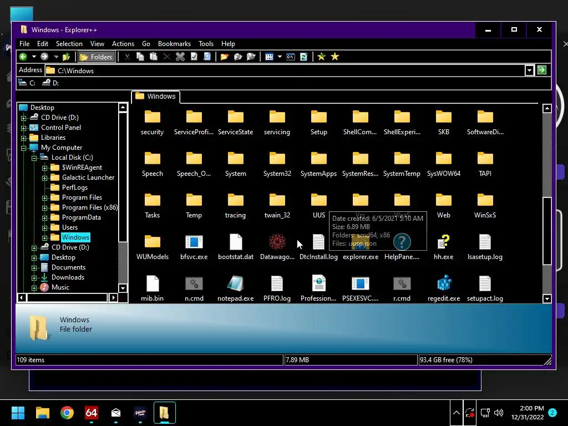568x426 pixels.
Task: Refresh the current folder view
Action: [303, 57]
